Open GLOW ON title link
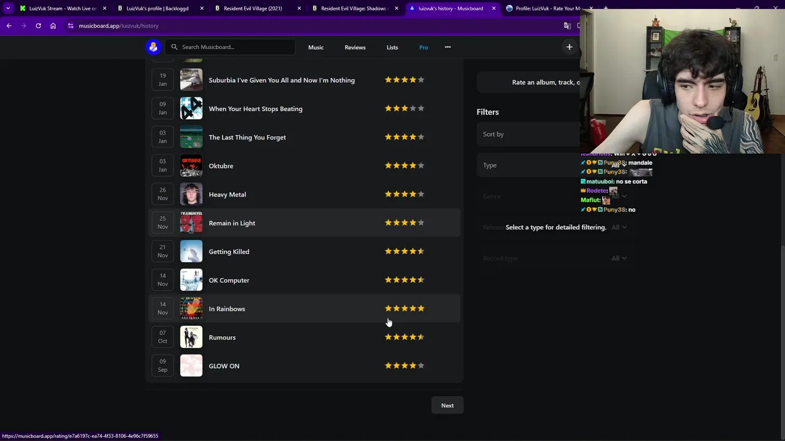This screenshot has height=441, width=785. 224,366
